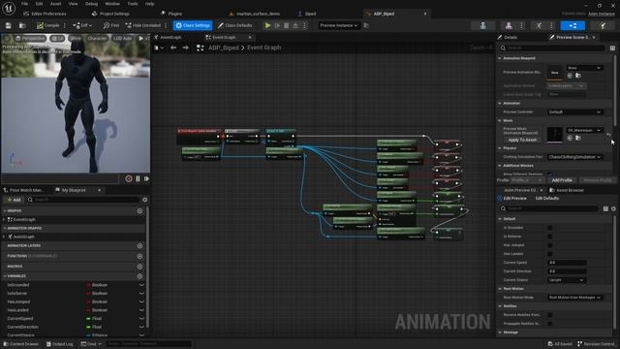The width and height of the screenshot is (620, 349).
Task: Click Apply To Asset button
Action: [522, 140]
